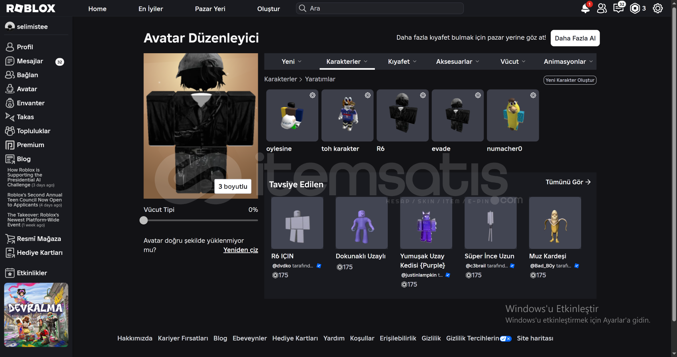The height and width of the screenshot is (357, 677).
Task: Click the Ara search field
Action: pos(380,8)
